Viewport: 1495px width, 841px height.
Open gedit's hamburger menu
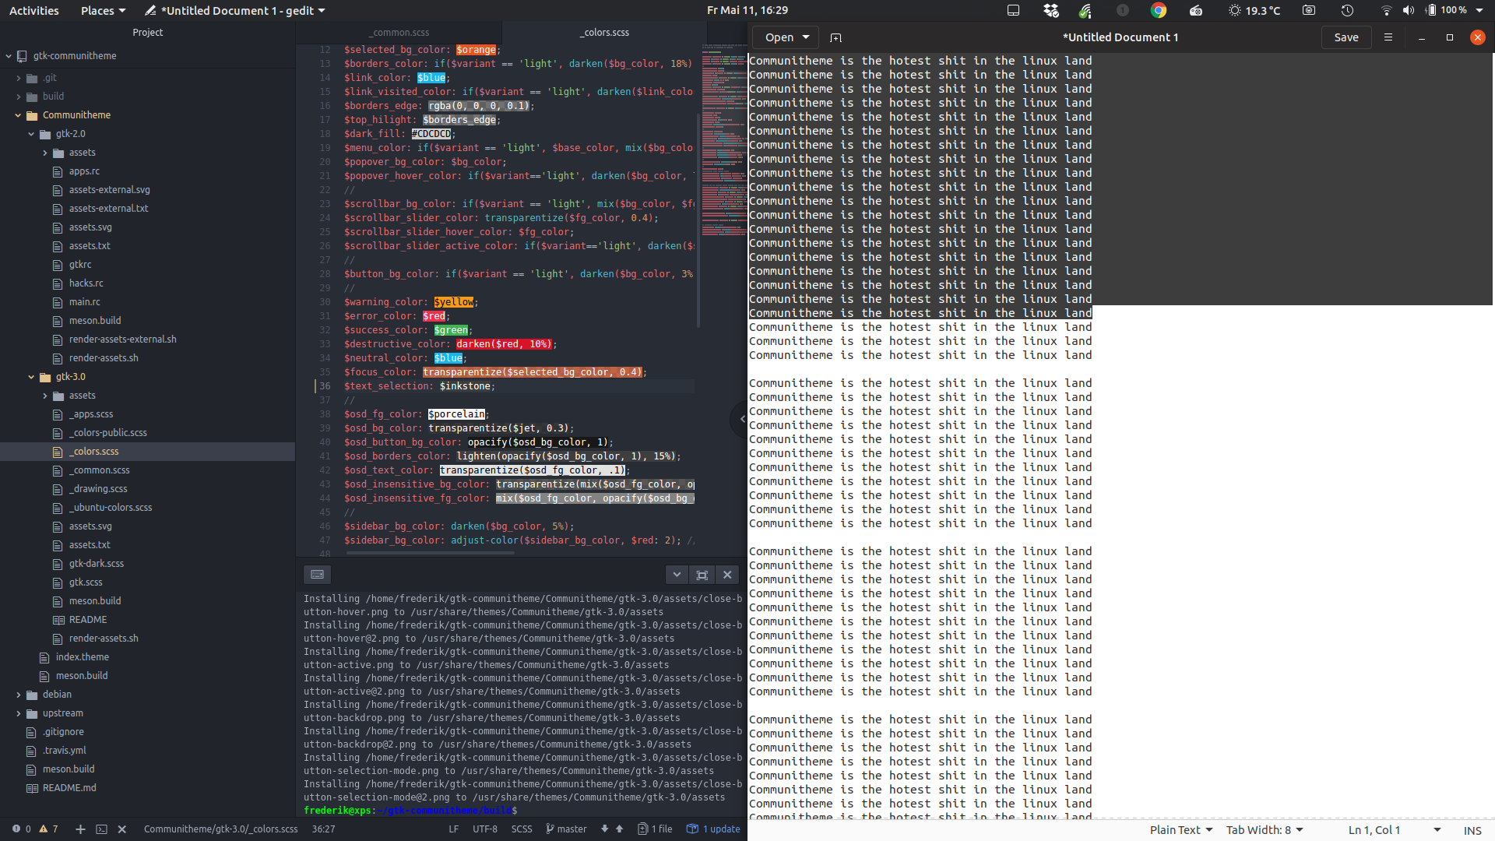click(x=1389, y=37)
